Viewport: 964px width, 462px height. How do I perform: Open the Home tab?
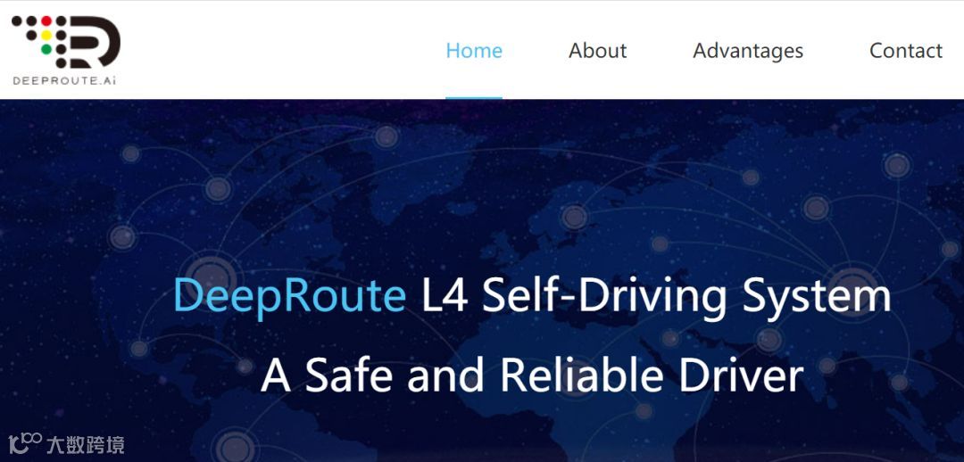[474, 50]
